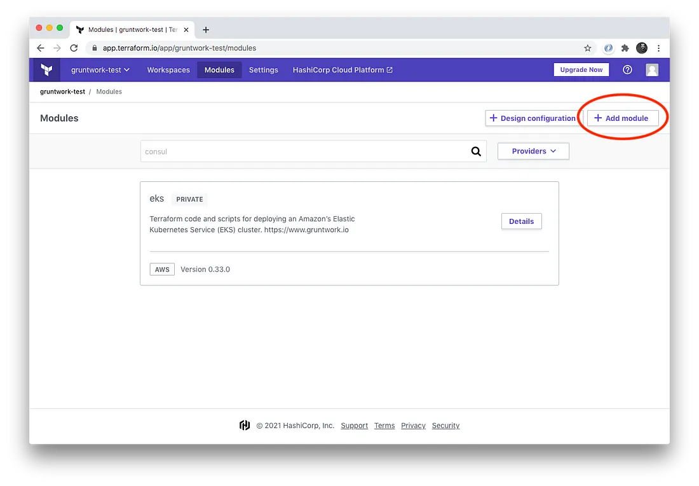The height and width of the screenshot is (486, 699).
Task: Open the Support footer link
Action: [355, 426]
